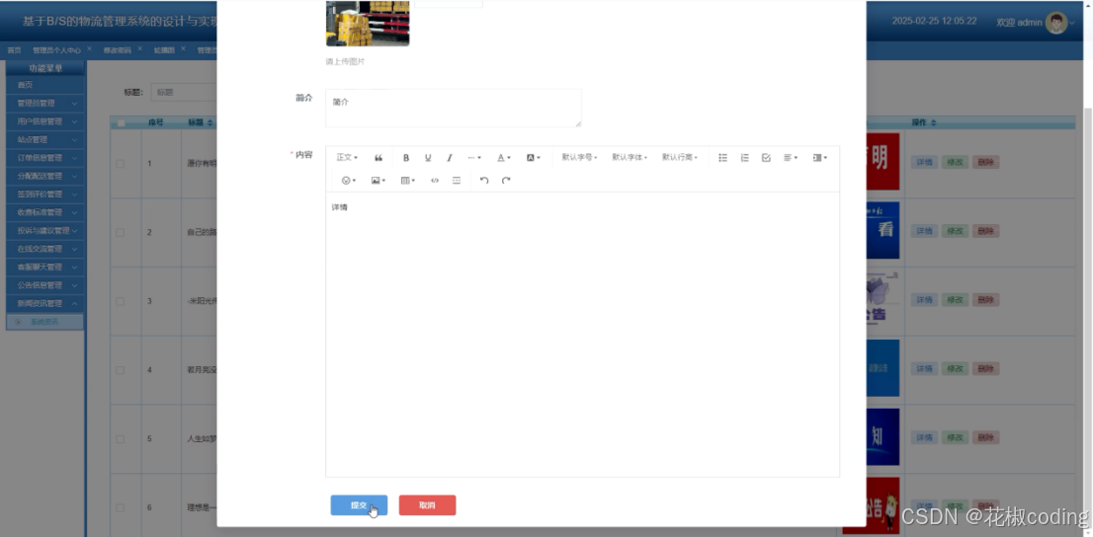Open the indent options menu

(x=820, y=158)
